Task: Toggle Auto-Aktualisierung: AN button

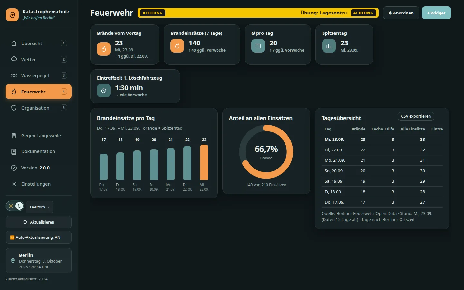Action: click(x=39, y=237)
